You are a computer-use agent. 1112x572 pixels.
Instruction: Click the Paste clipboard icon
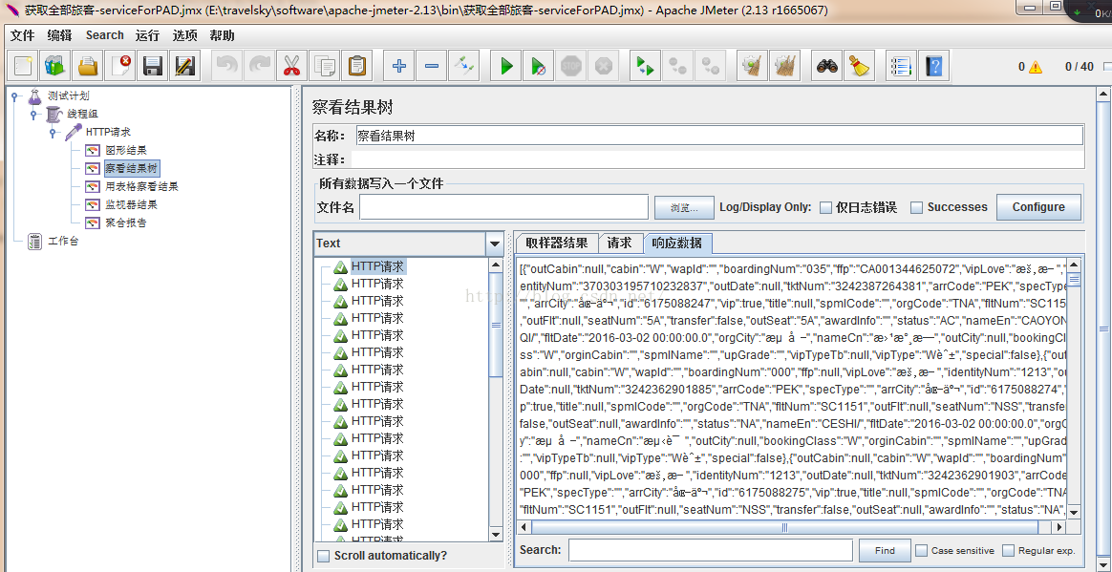tap(357, 66)
